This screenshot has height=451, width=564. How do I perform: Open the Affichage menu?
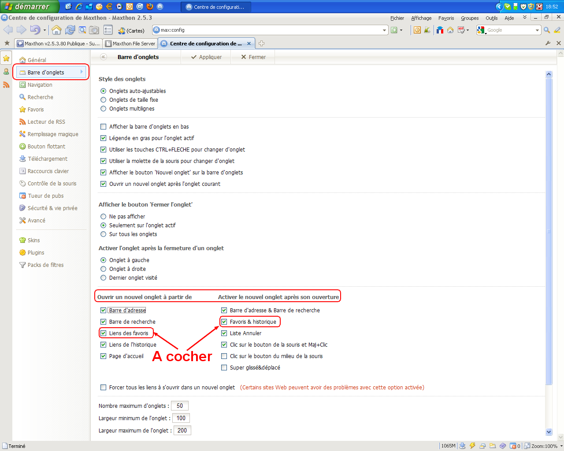point(421,18)
